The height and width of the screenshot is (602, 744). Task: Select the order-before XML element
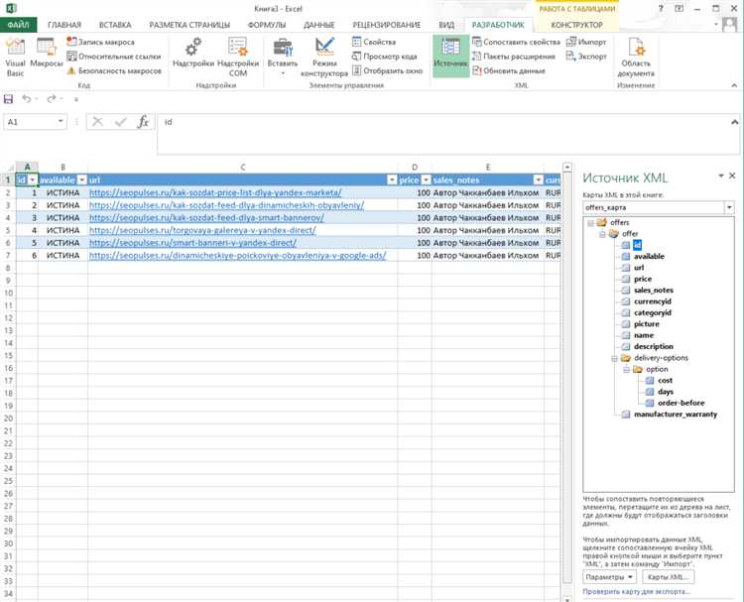click(x=681, y=403)
